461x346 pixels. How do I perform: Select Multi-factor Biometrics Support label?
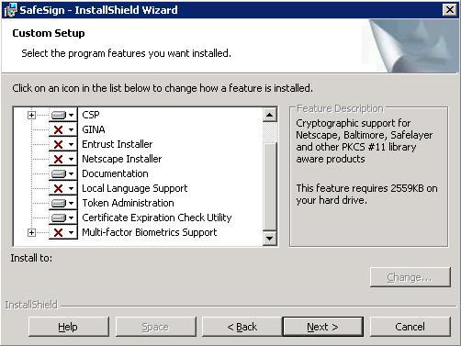click(150, 232)
